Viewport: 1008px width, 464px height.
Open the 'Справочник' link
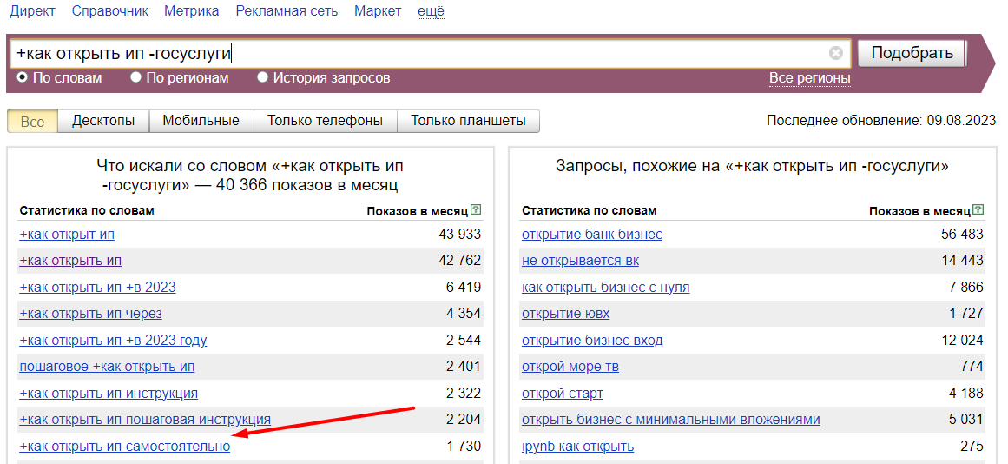tap(110, 11)
